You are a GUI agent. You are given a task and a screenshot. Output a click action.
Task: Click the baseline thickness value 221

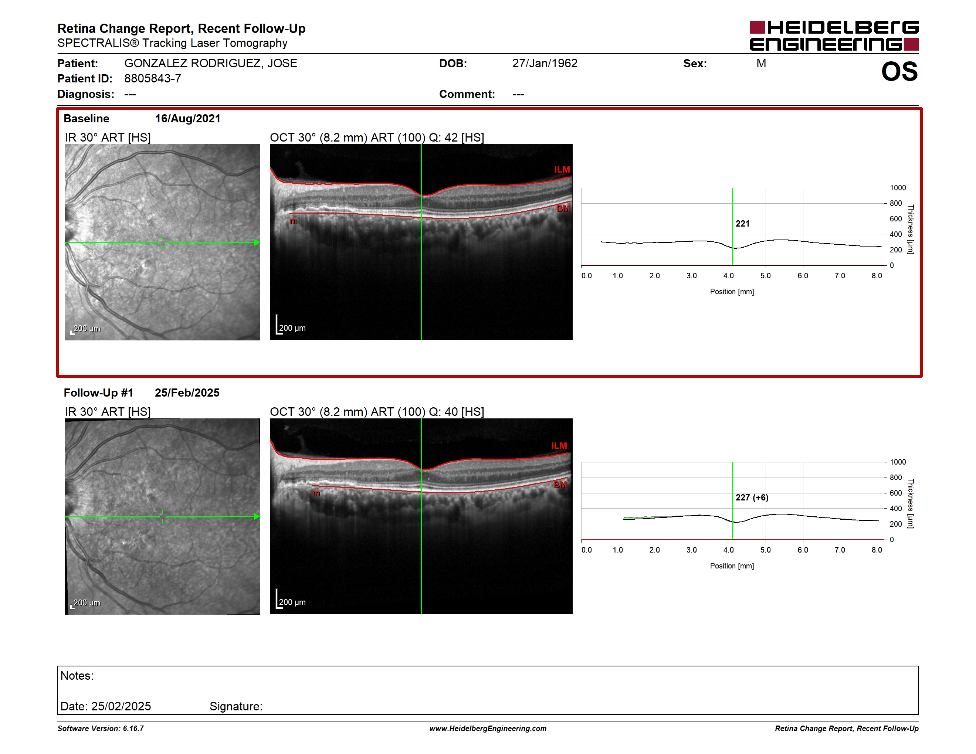tap(742, 223)
